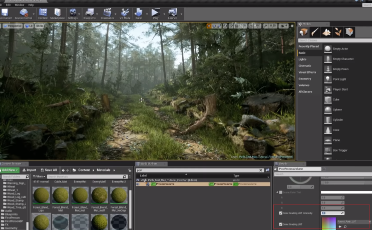Select the Blueprints folder in folder tree
372x230 pixels.
coord(11,215)
